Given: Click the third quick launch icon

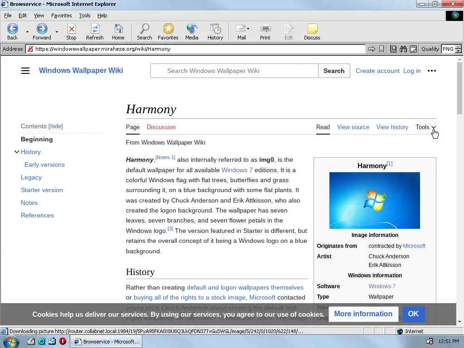Looking at the screenshot, I should click(x=52, y=342).
